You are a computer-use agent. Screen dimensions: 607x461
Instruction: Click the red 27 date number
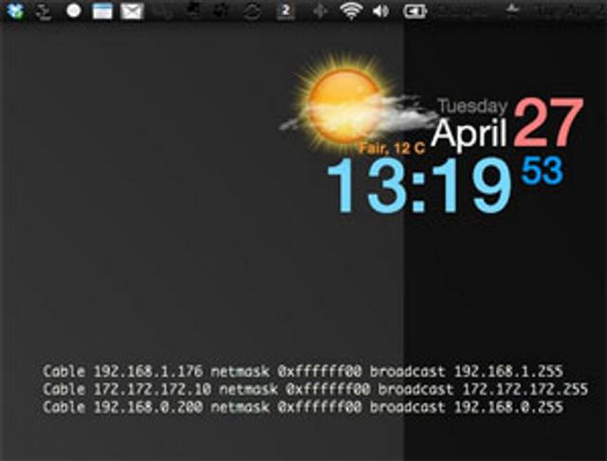(x=548, y=121)
